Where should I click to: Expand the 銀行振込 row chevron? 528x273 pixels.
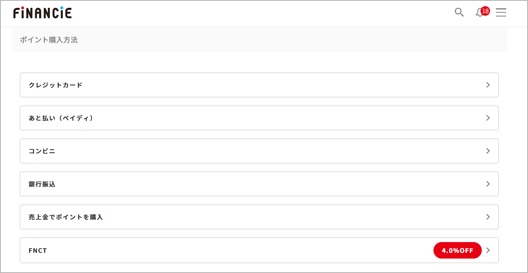[488, 184]
